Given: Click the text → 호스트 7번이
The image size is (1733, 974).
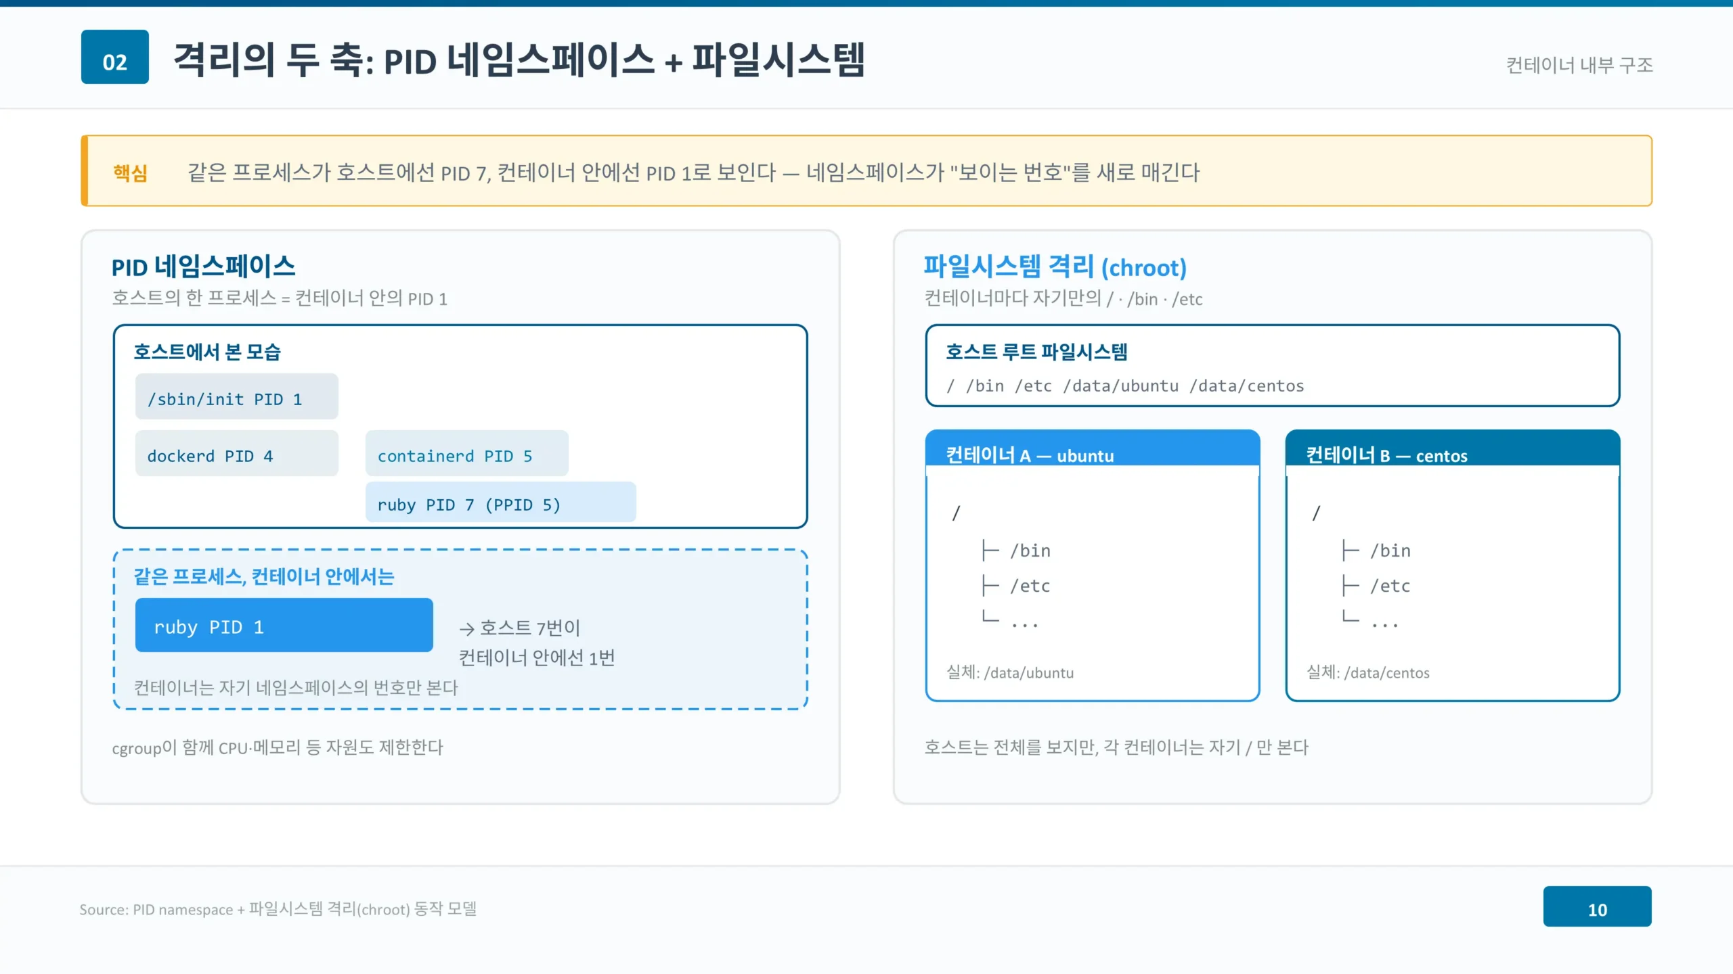Looking at the screenshot, I should tap(519, 628).
